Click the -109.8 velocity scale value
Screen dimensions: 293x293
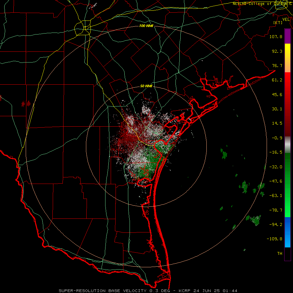click(274, 239)
